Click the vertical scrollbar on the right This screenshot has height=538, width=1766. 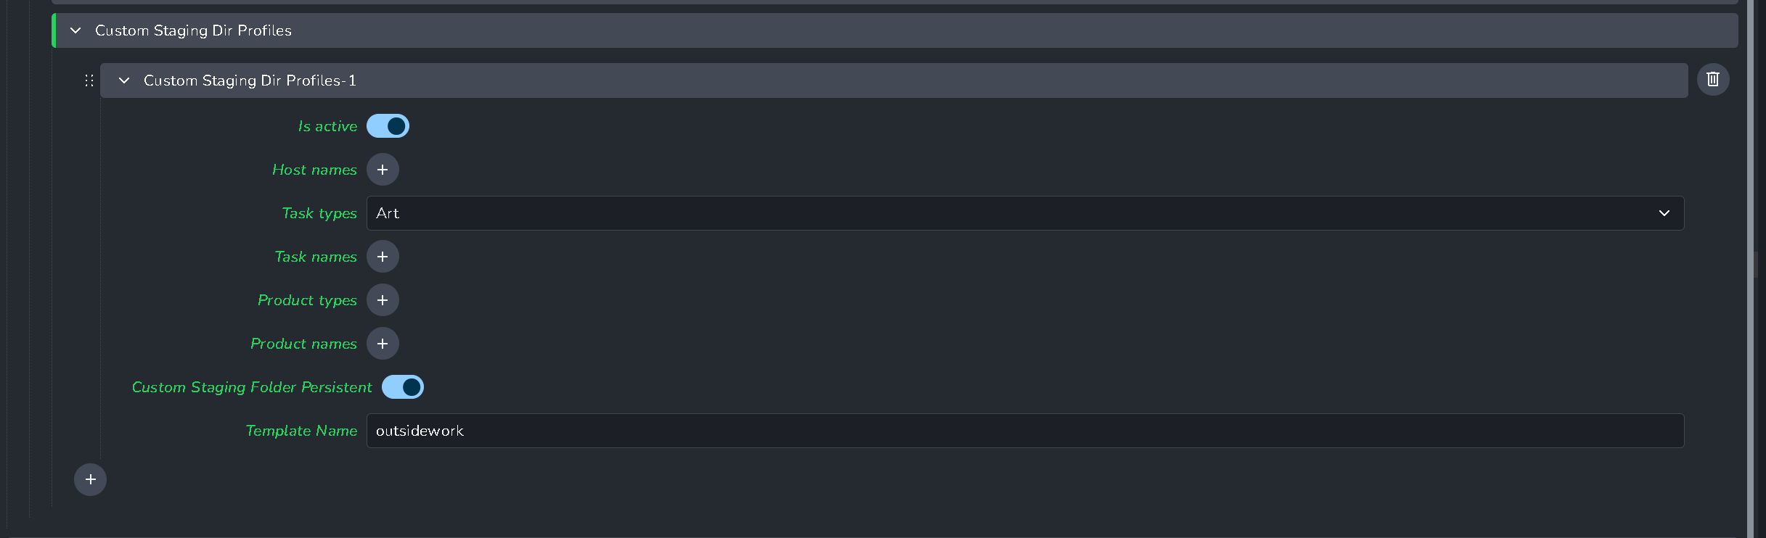pyautogui.click(x=1756, y=265)
